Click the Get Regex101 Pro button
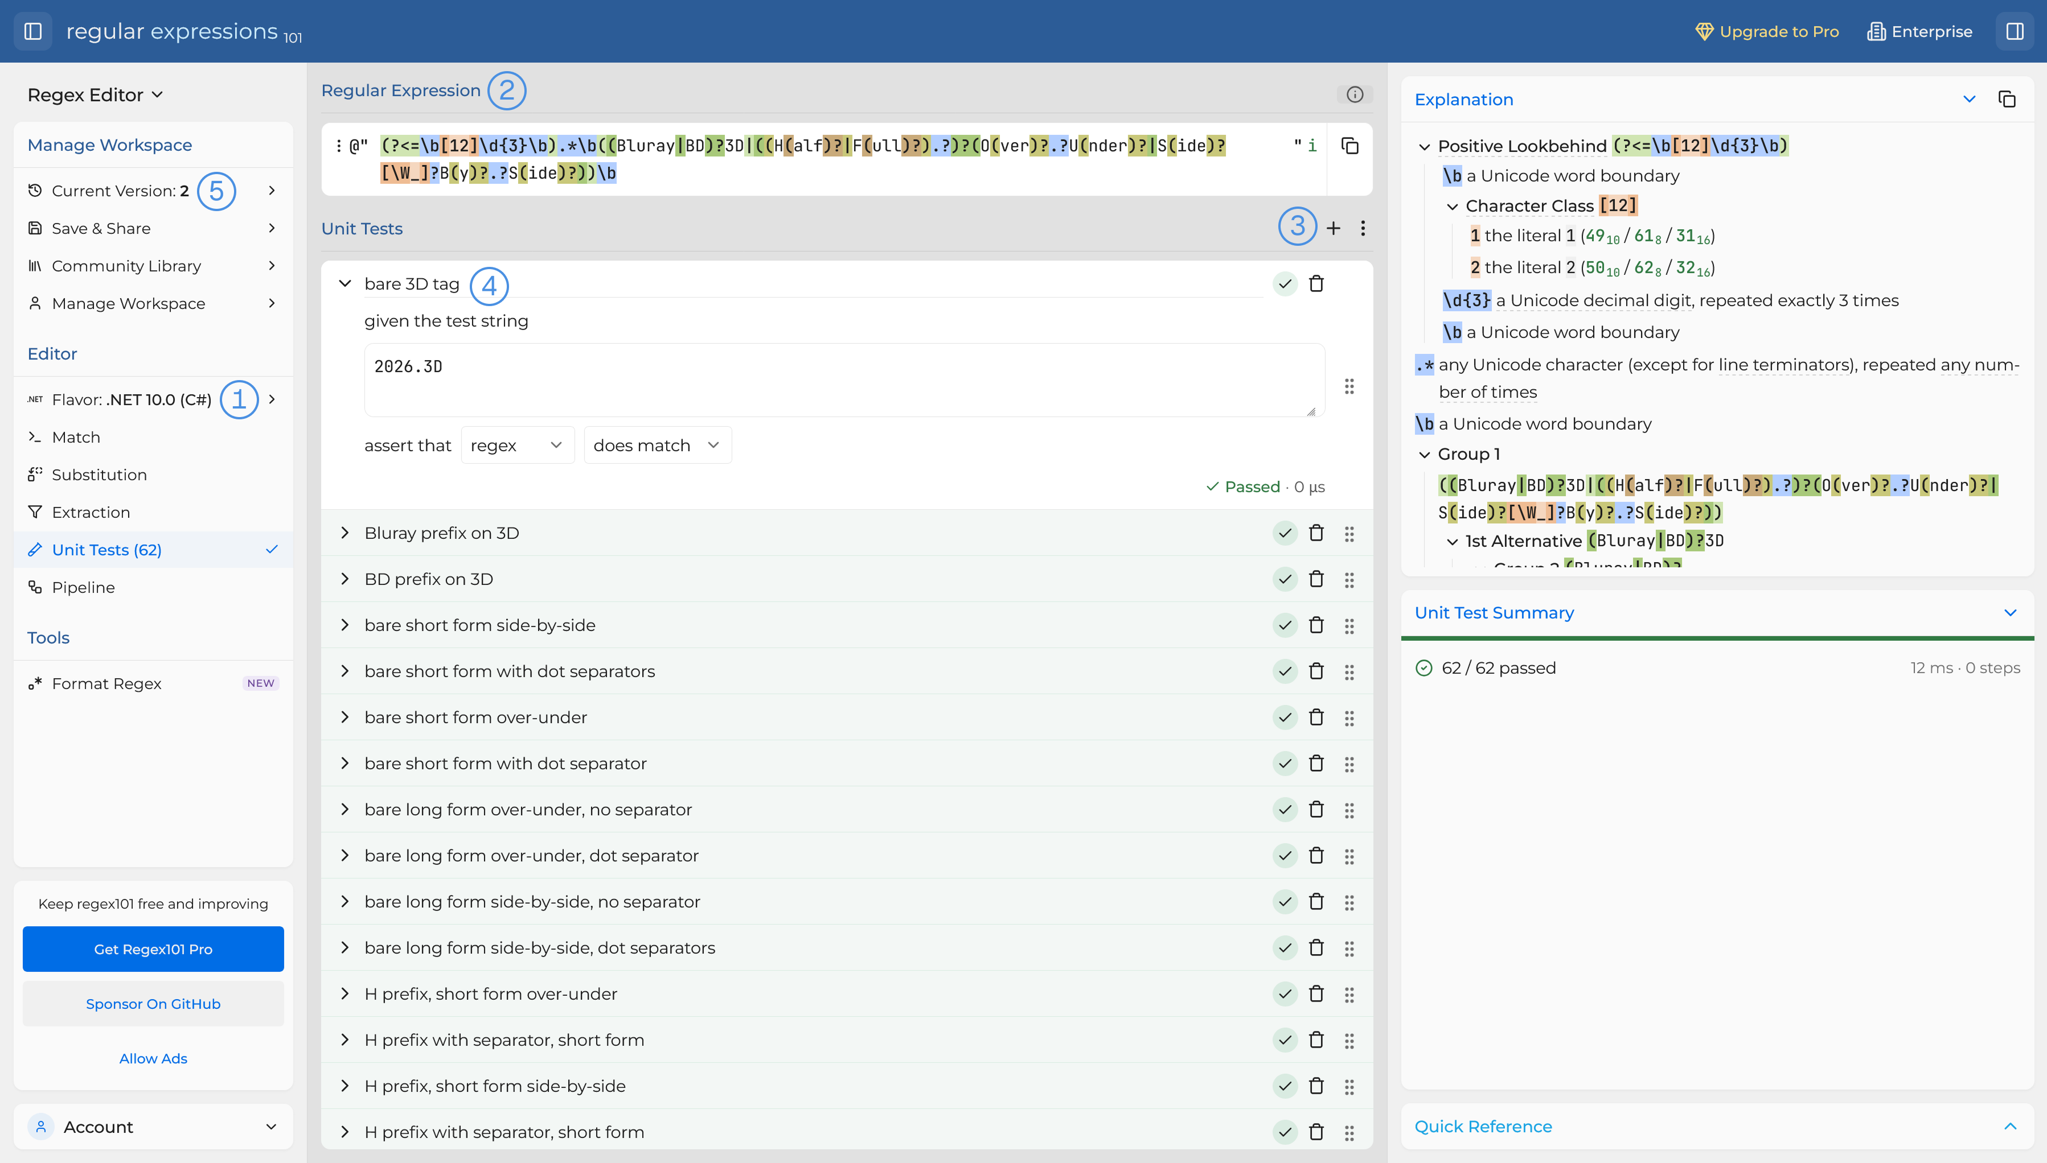 pyautogui.click(x=153, y=949)
